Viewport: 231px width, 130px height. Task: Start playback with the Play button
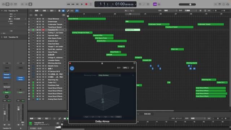click(82, 4)
